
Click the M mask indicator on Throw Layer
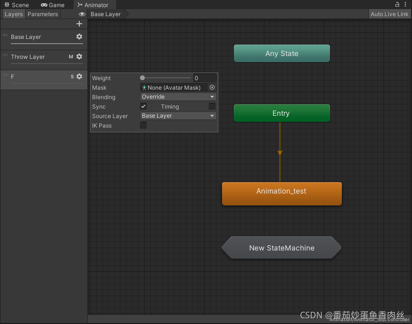click(71, 57)
